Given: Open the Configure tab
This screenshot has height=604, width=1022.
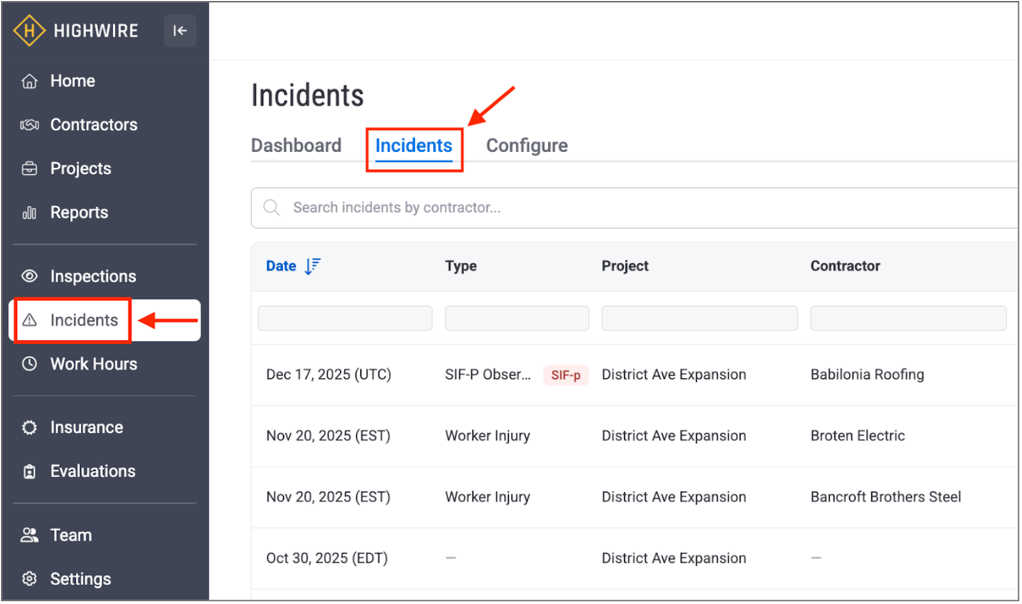Looking at the screenshot, I should (526, 146).
